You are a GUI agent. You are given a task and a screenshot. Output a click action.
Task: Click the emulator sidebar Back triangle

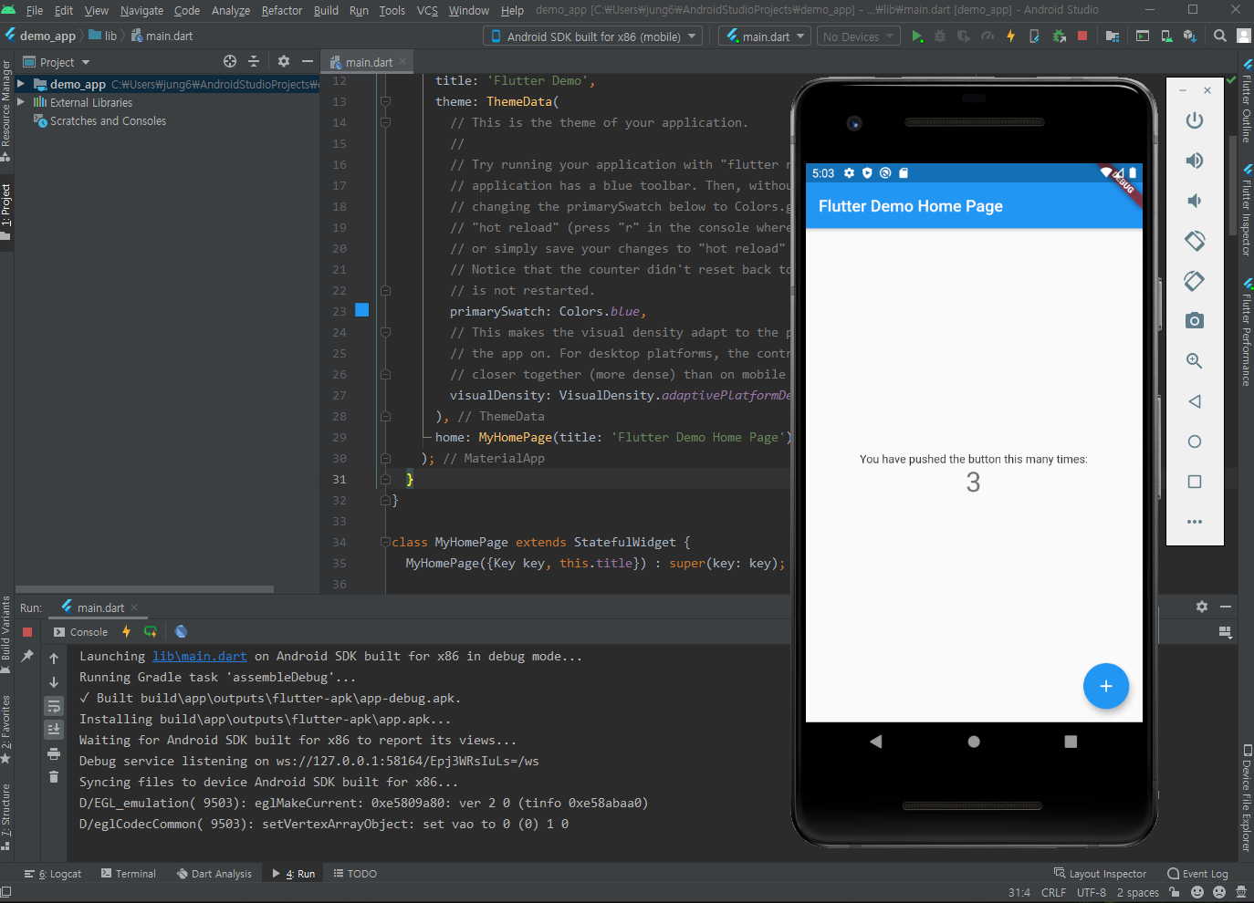[1194, 401]
